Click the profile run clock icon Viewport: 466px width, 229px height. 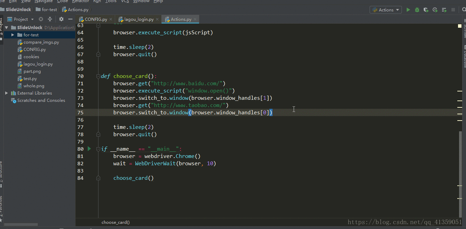[x=435, y=10]
